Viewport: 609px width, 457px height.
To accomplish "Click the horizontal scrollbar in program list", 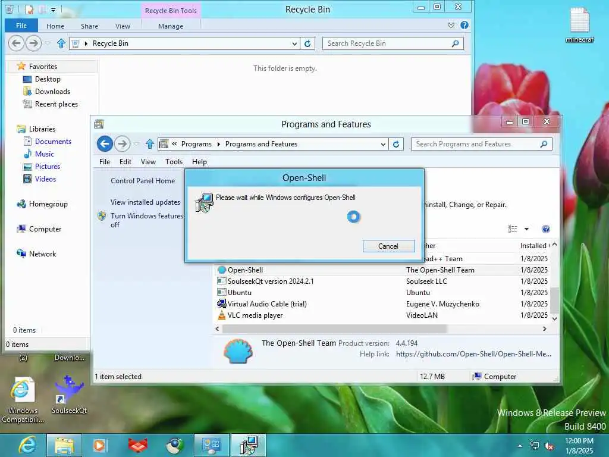I will [x=334, y=328].
